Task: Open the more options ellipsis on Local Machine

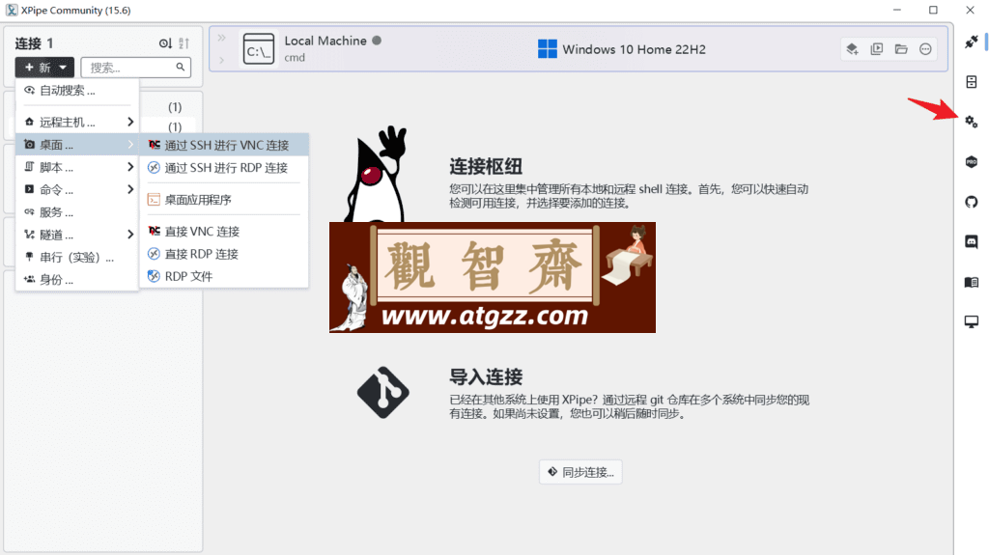Action: coord(925,49)
